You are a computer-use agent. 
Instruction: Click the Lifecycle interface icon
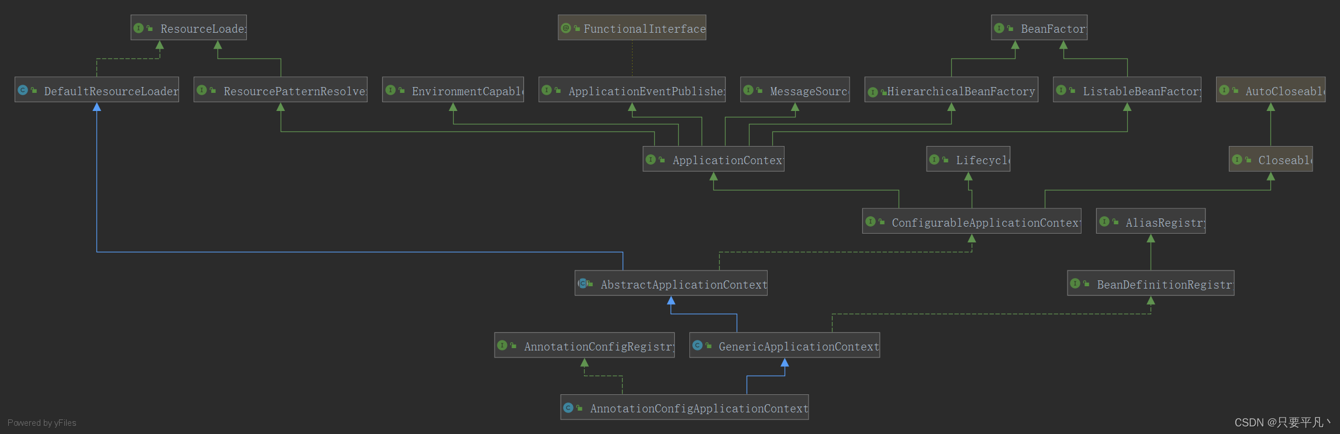[x=934, y=159]
